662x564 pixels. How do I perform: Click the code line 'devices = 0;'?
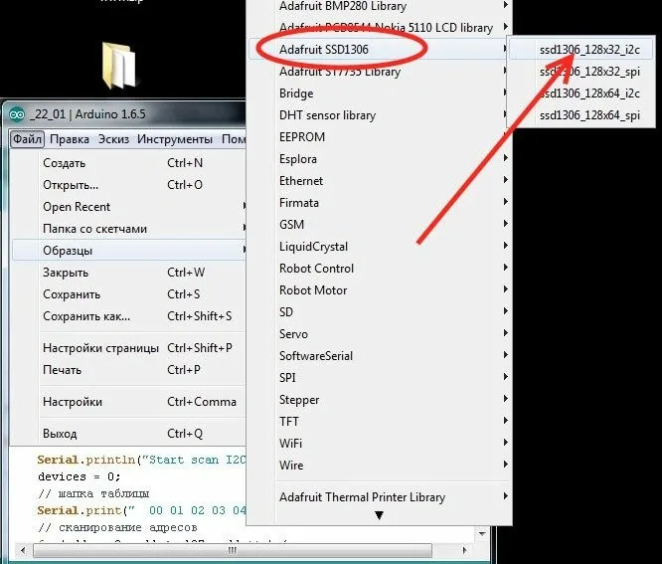click(x=79, y=477)
